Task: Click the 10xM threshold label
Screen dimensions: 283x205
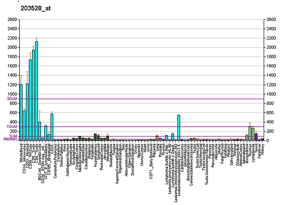Action: [x=11, y=127]
